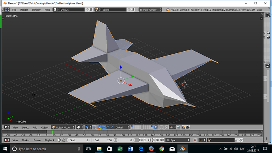Click the delete keyframe crossed key icon
This screenshot has width=272, height=153.
pyautogui.click(x=241, y=140)
